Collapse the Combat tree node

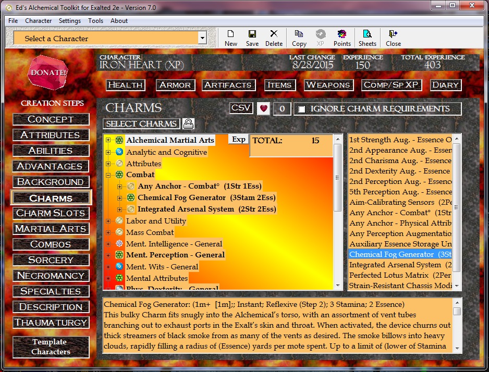pos(108,175)
